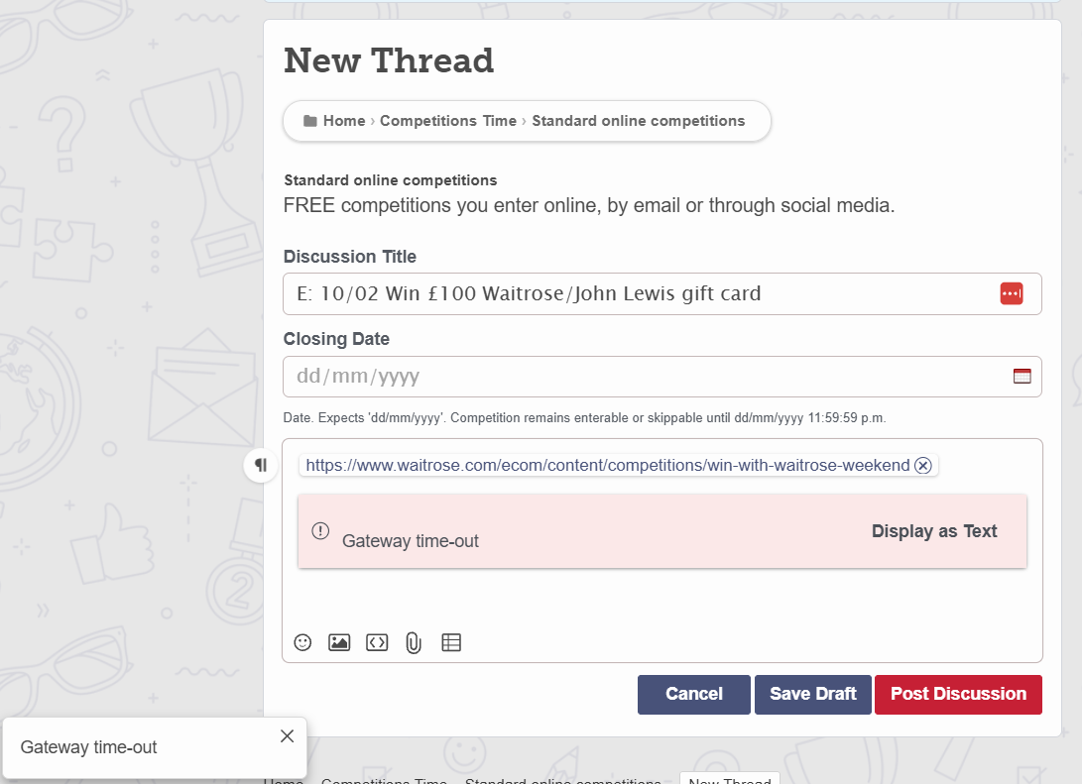
Task: Save Draft of the new thread
Action: 812,694
